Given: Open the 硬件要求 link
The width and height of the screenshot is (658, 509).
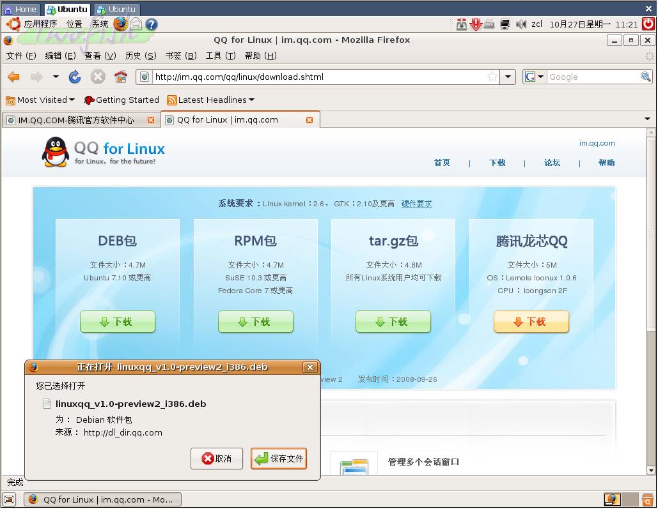Looking at the screenshot, I should click(417, 204).
